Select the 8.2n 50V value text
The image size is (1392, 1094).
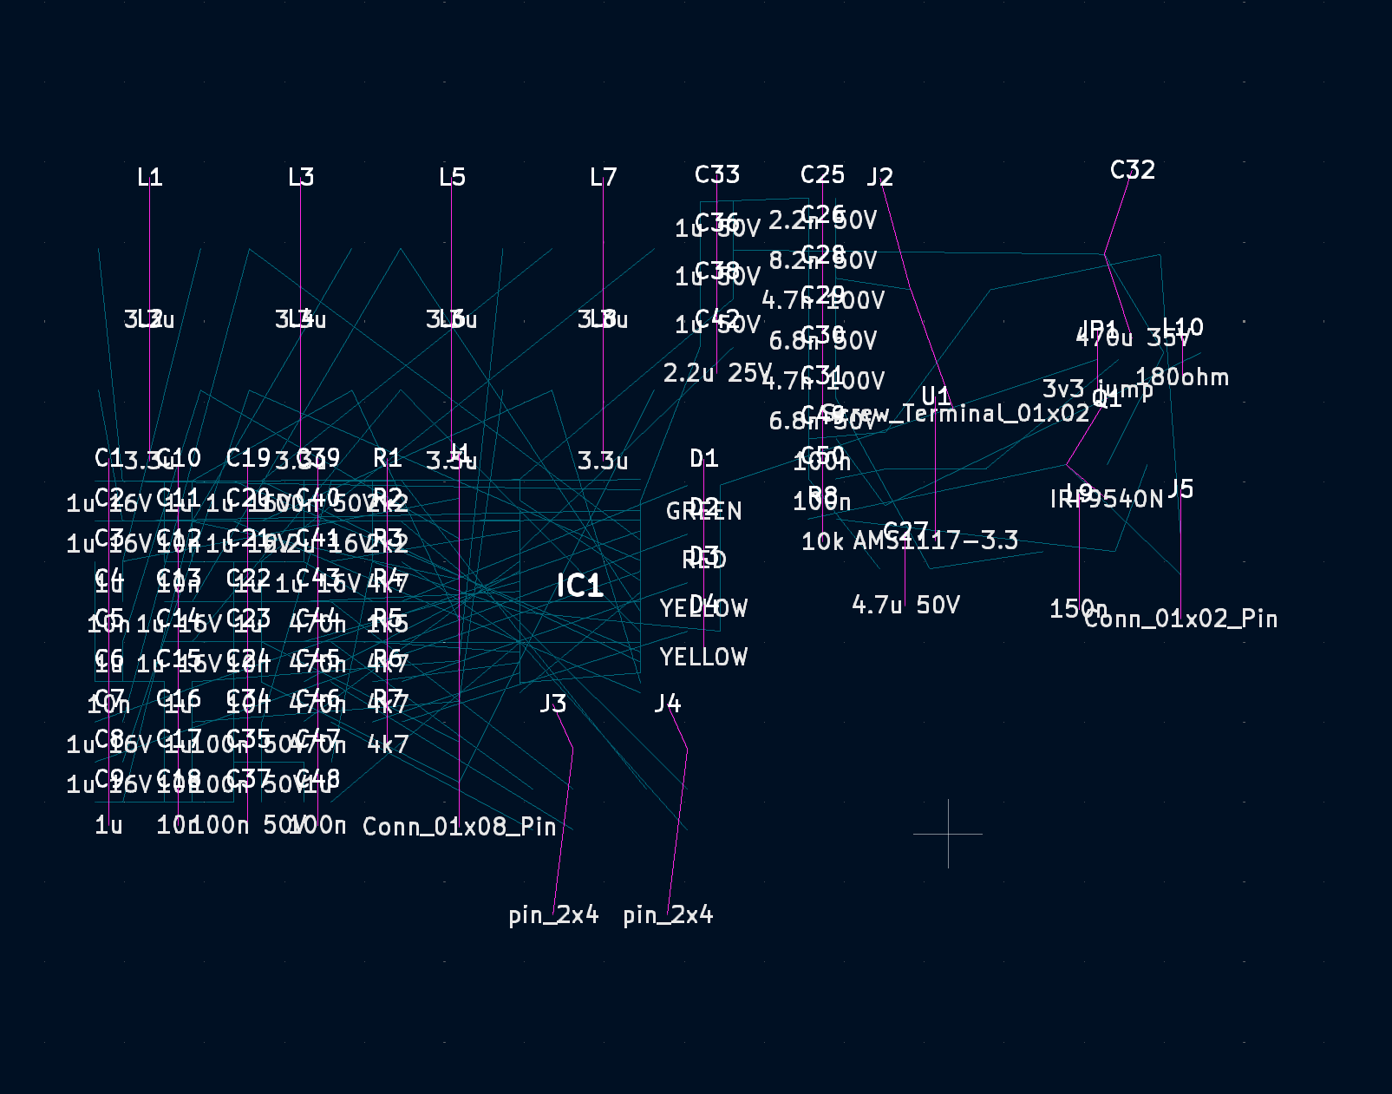(823, 260)
